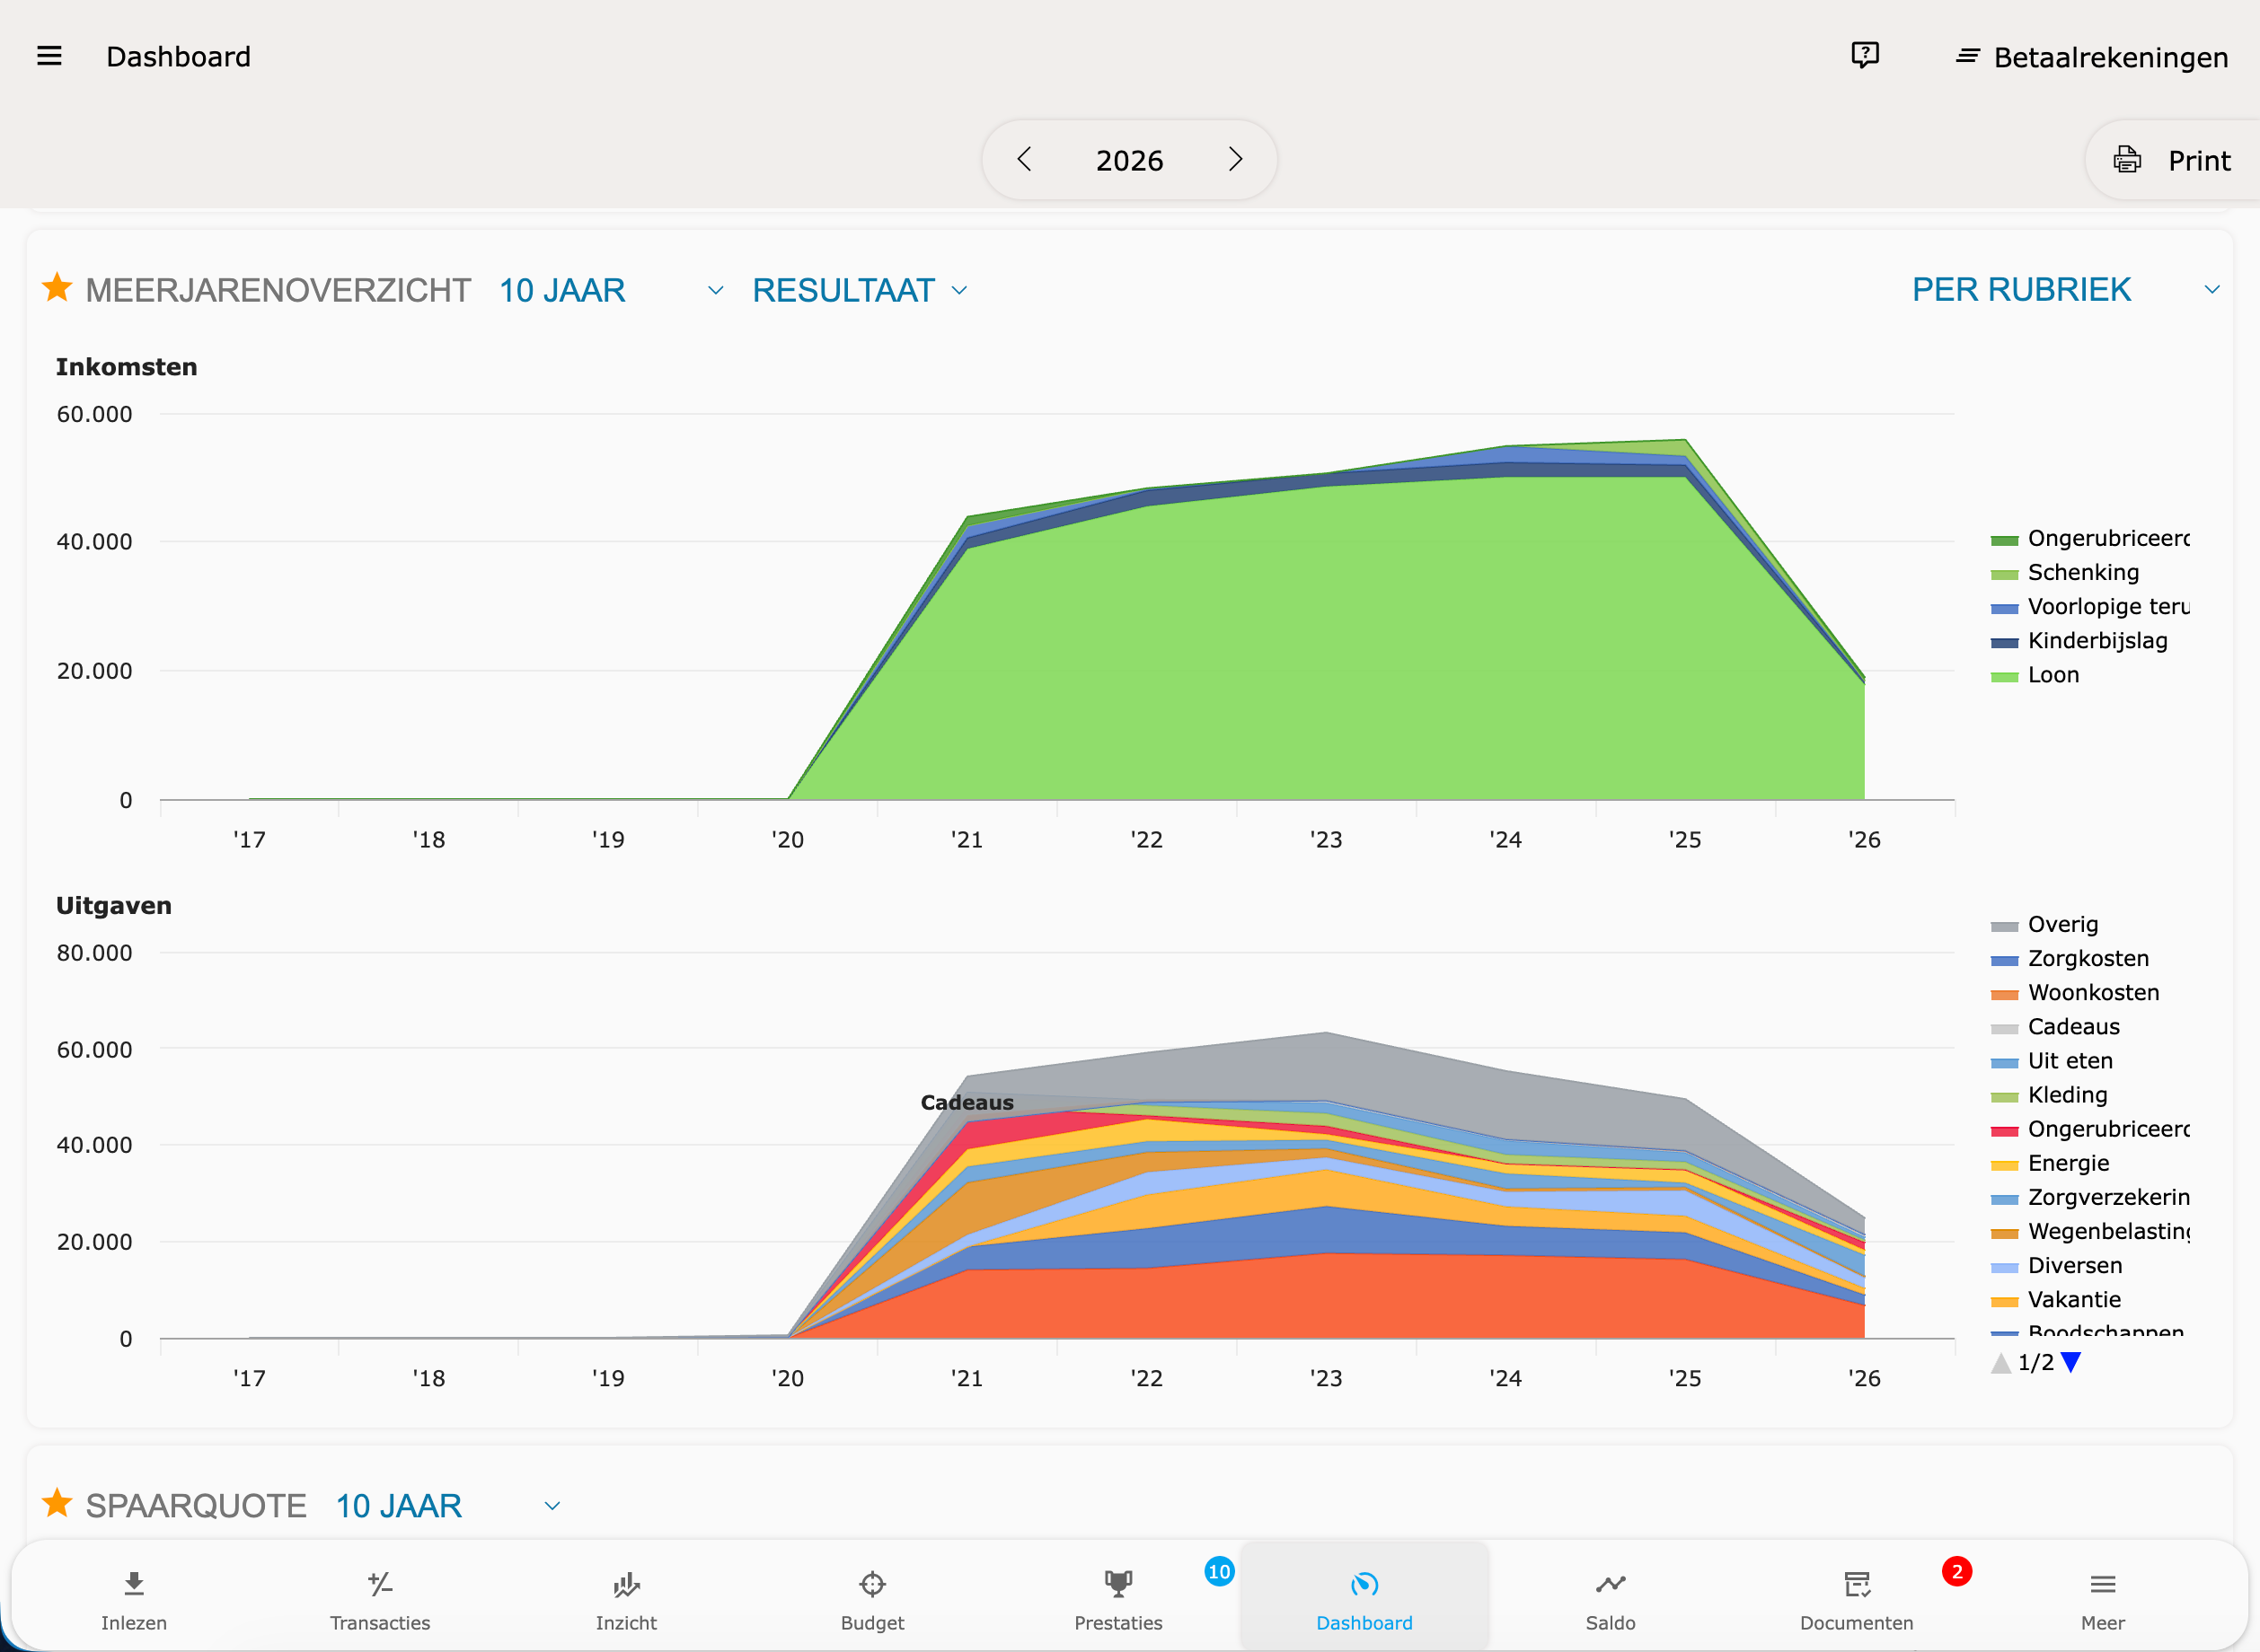Viewport: 2260px width, 1652px height.
Task: Open the Betaalrekeningen account filter
Action: pos(2092,57)
